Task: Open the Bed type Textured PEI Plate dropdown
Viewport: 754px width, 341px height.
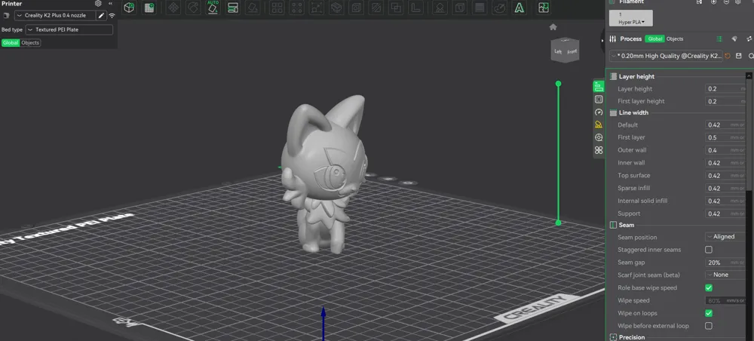Action: tap(69, 29)
